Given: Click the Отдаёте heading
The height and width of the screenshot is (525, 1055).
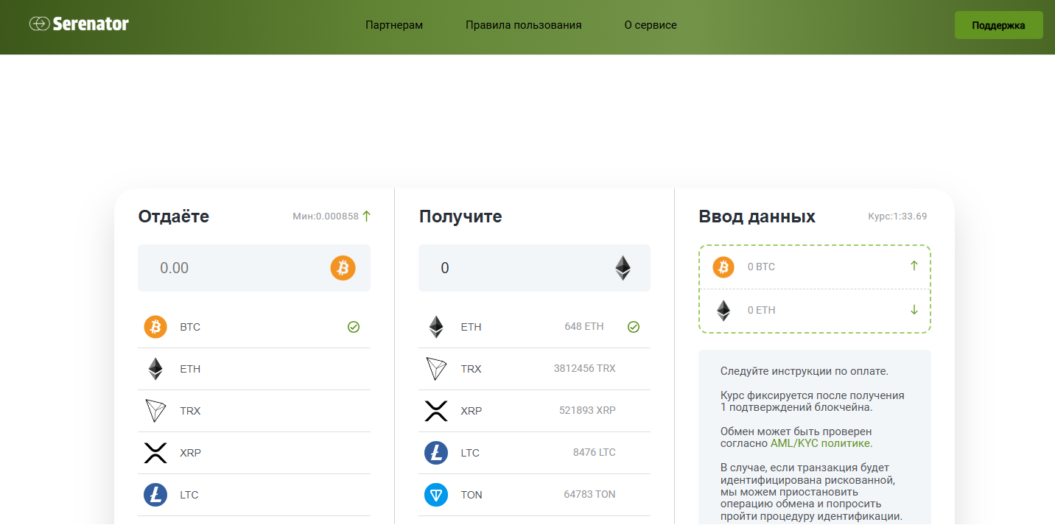Looking at the screenshot, I should pyautogui.click(x=174, y=216).
